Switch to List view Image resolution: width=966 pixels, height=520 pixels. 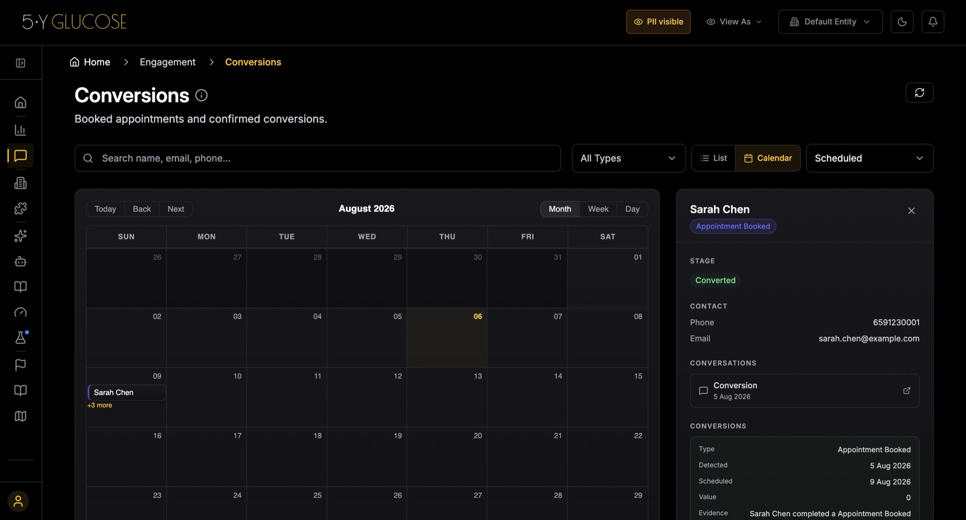point(714,158)
